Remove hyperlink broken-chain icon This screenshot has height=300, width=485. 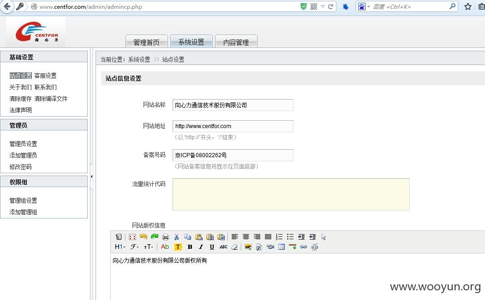point(315,247)
